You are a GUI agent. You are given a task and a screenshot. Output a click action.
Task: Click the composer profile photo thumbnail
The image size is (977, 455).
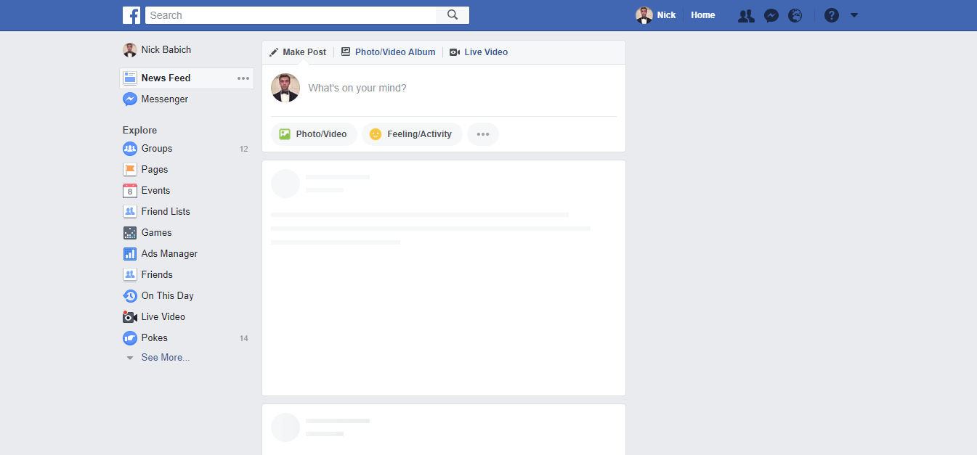[x=285, y=88]
